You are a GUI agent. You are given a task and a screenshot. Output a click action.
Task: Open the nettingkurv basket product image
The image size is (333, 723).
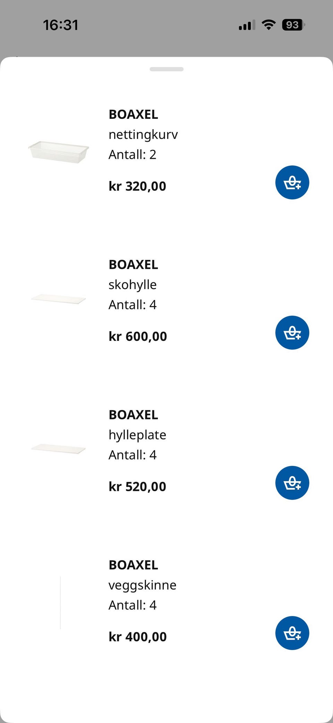pos(58,152)
